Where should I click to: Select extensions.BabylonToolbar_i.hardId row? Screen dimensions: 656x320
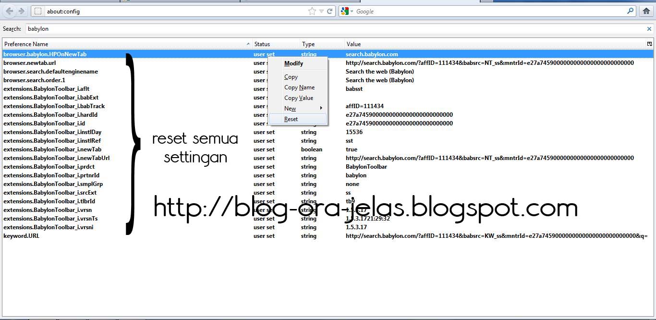[x=328, y=115]
